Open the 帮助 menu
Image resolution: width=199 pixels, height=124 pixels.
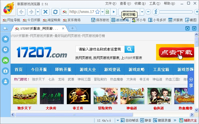tap(169, 4)
